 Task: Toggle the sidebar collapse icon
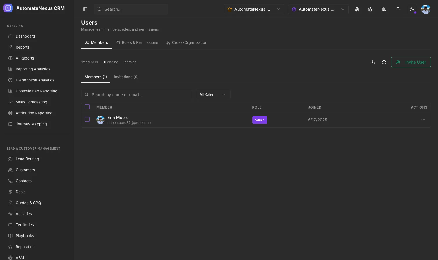[85, 9]
